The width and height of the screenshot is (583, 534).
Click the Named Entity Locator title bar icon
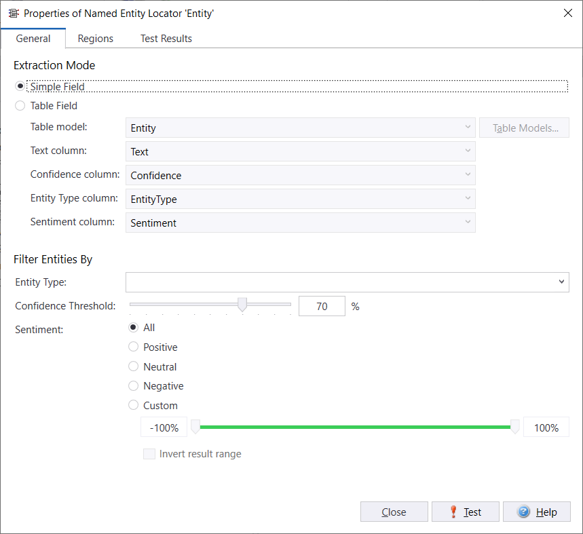pos(13,14)
